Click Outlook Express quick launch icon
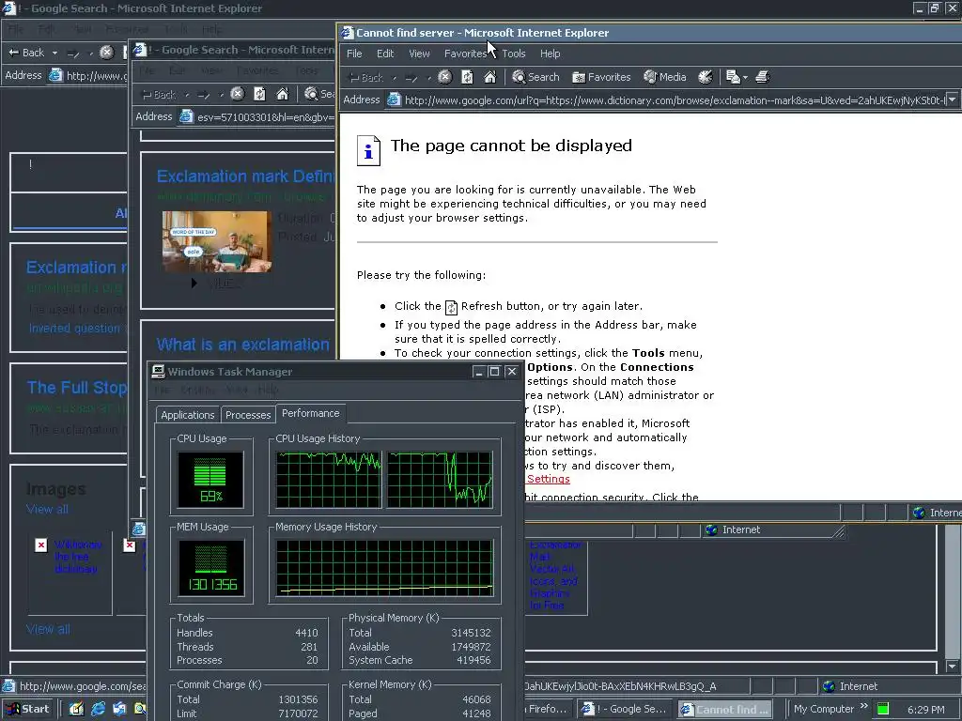Viewport: 962px width, 721px height. (x=119, y=709)
